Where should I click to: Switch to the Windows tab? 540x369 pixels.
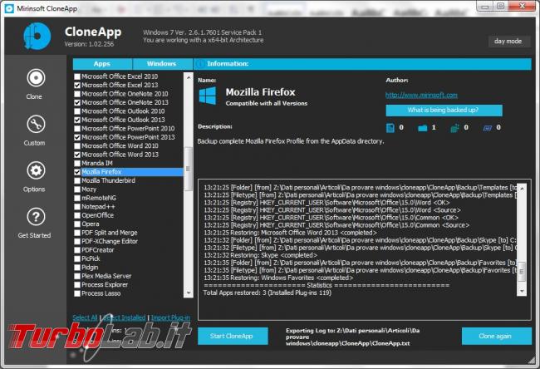(162, 64)
